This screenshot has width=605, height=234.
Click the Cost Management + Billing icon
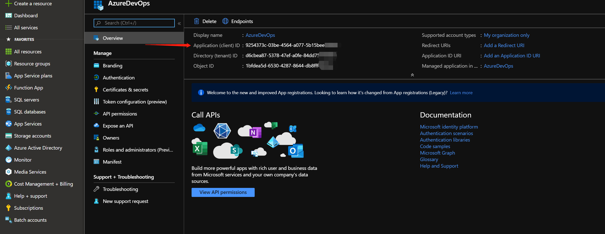click(x=9, y=184)
